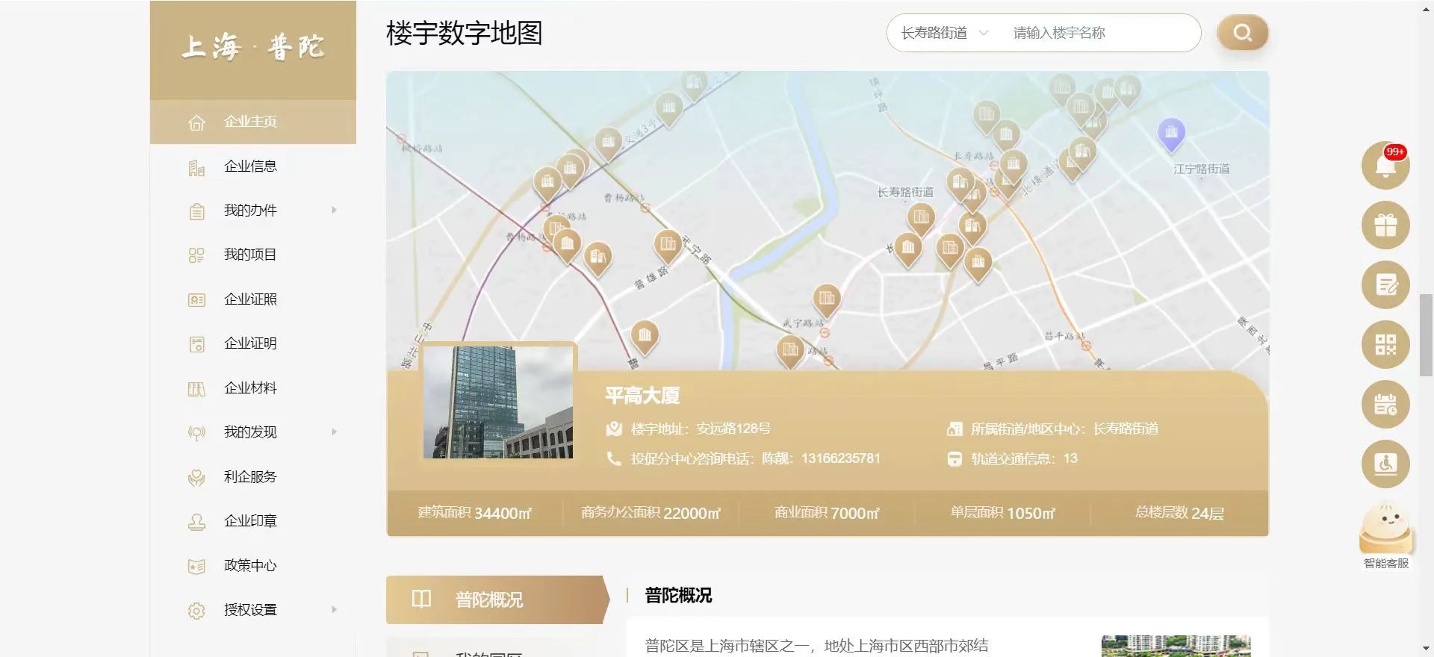Go to 企业信息 in the sidebar
Screen dimensions: 1434x657
[250, 166]
